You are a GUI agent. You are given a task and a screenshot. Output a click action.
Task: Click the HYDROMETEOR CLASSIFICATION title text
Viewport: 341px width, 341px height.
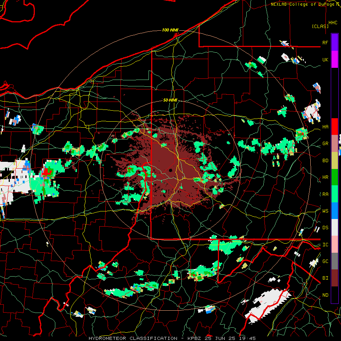(x=133, y=338)
